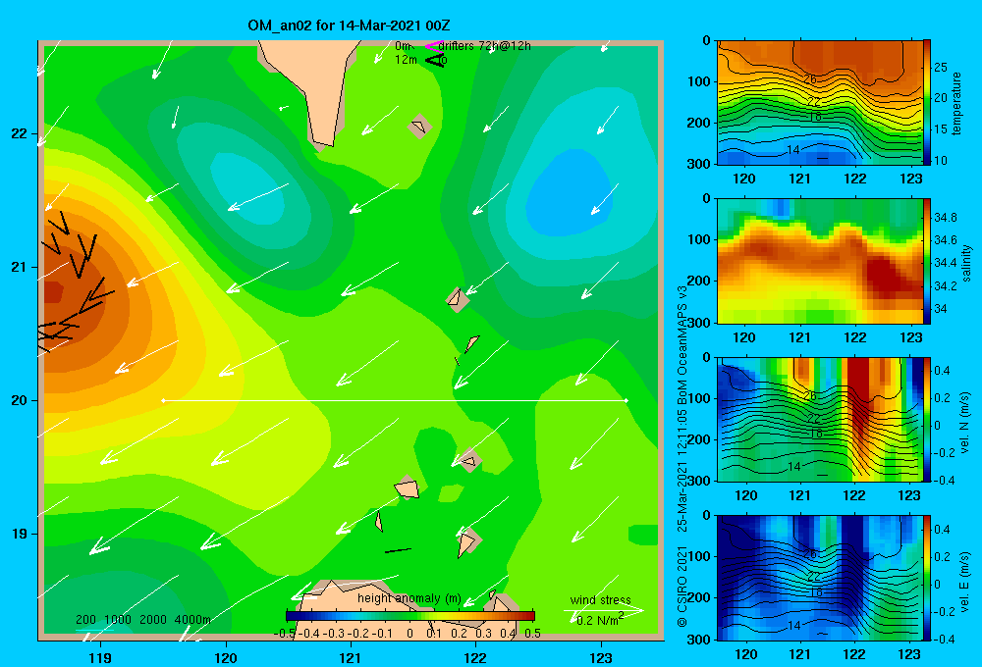Click the vel. N color bar
Screen dimensions: 982x667
[927, 419]
